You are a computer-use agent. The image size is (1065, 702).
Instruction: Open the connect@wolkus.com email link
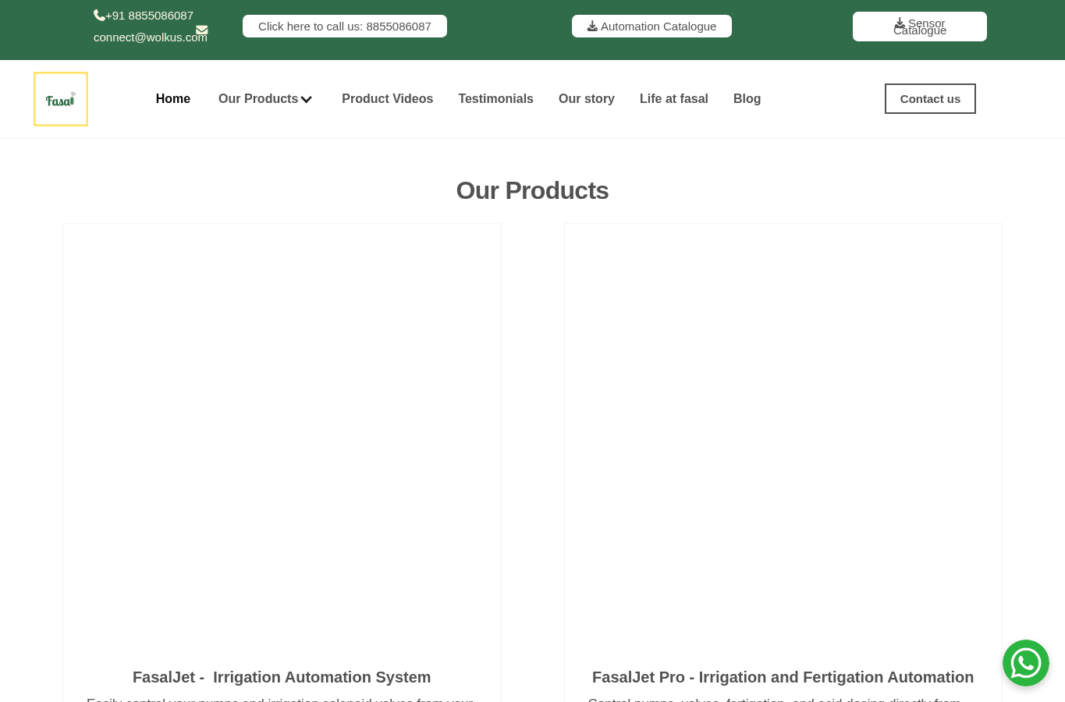click(x=151, y=37)
